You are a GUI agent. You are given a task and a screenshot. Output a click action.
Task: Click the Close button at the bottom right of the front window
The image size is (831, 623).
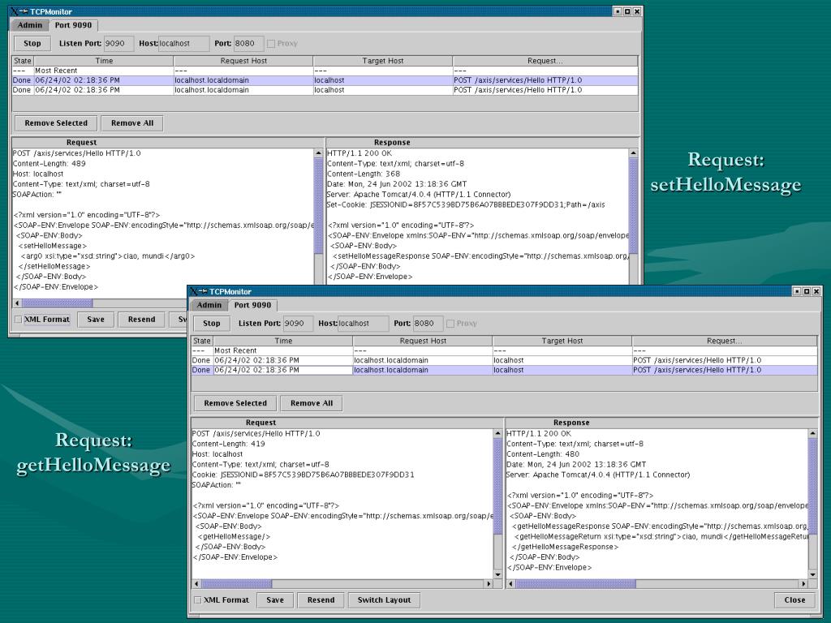[x=795, y=599]
